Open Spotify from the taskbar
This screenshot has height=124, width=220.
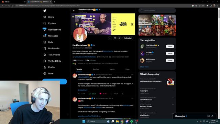[131, 122]
